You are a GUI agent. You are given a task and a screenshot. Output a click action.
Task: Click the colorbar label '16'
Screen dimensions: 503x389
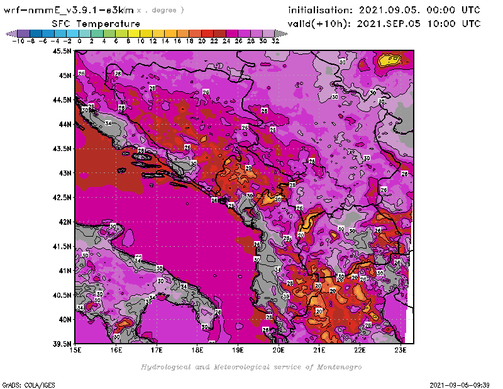pyautogui.click(x=177, y=41)
